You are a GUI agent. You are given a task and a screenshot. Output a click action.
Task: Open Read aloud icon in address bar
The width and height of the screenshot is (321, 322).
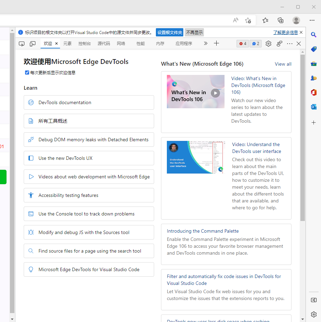[236, 20]
